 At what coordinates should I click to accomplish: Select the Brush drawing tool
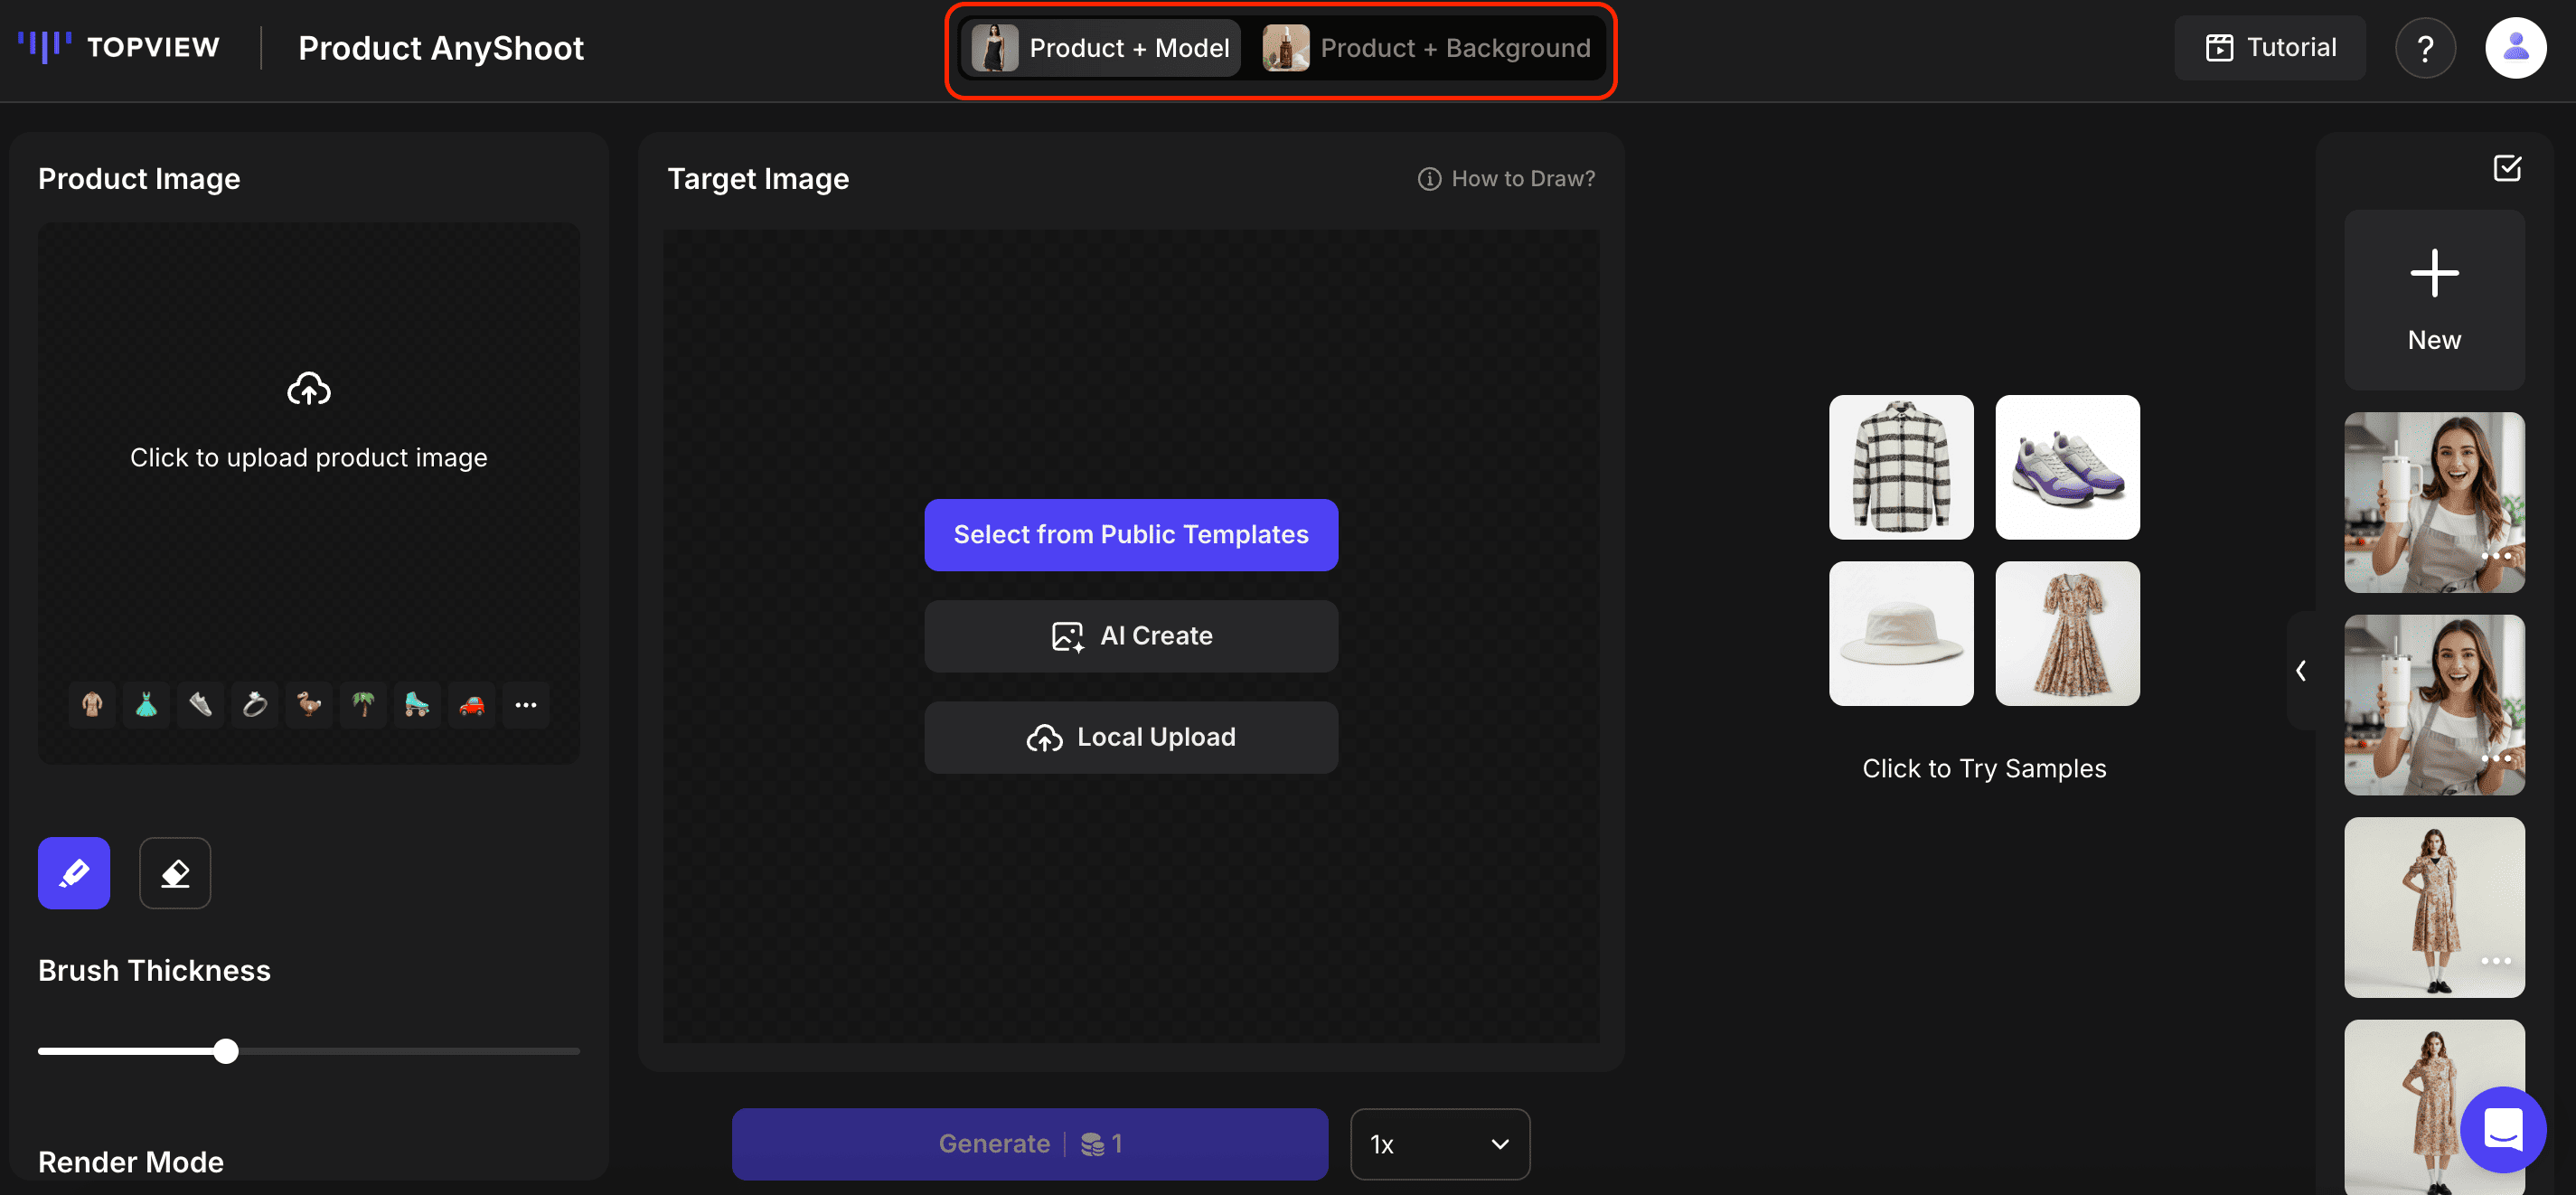73,873
